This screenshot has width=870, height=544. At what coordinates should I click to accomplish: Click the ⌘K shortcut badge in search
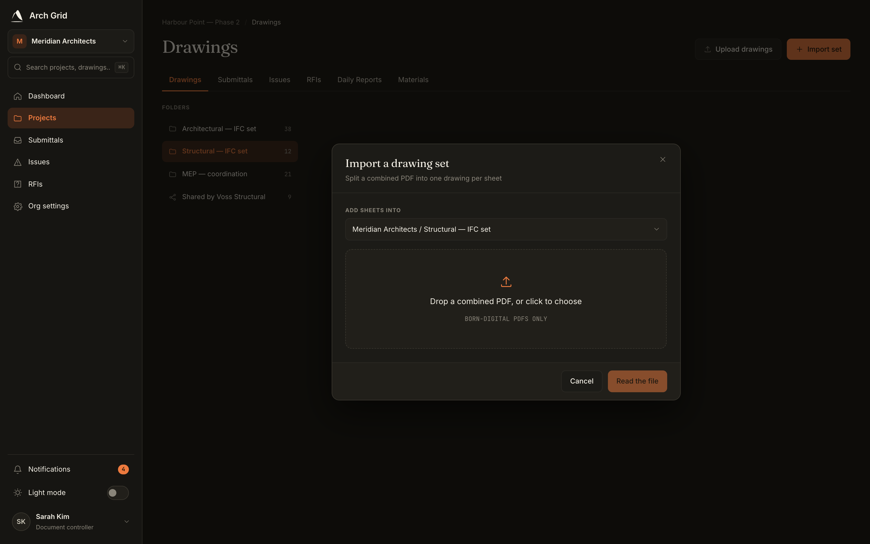coord(122,67)
